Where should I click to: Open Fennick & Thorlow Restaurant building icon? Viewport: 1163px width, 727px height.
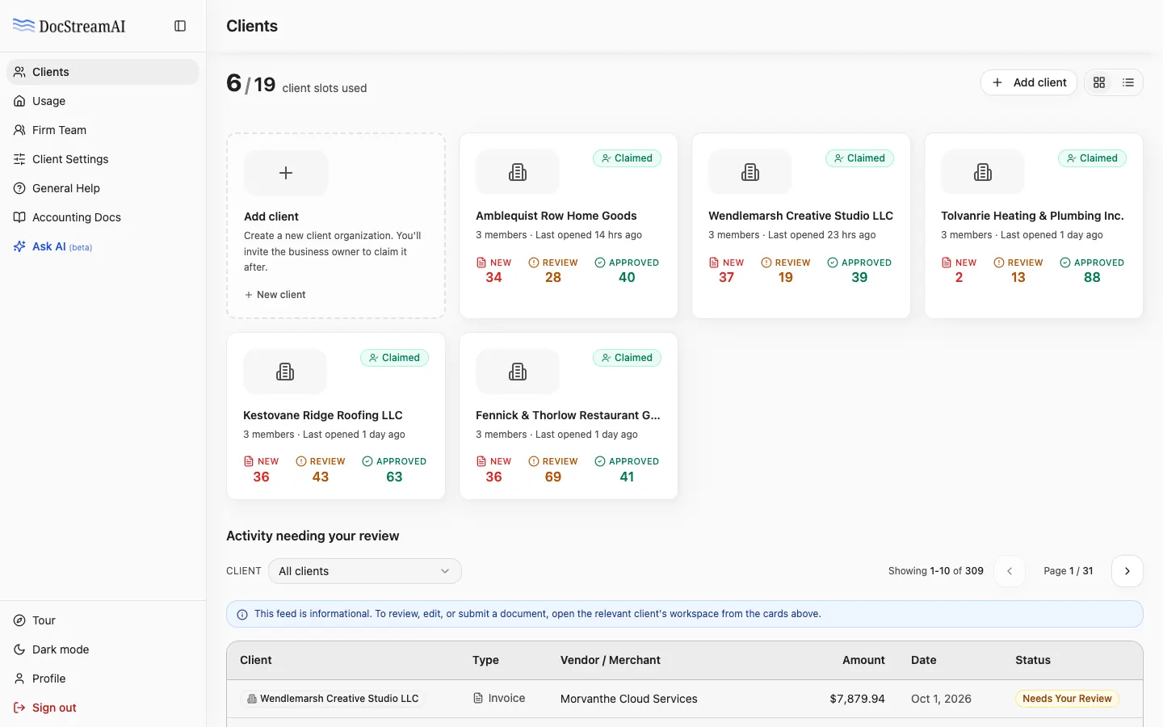518,372
